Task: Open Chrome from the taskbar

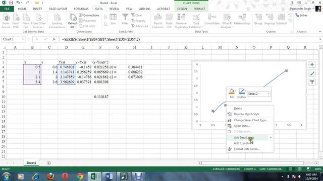Action: pyautogui.click(x=80, y=176)
